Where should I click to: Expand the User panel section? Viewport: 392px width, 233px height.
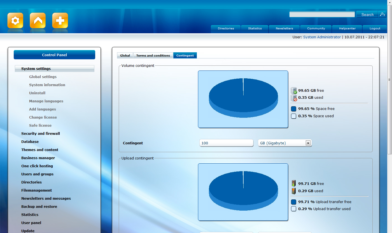coord(31,223)
